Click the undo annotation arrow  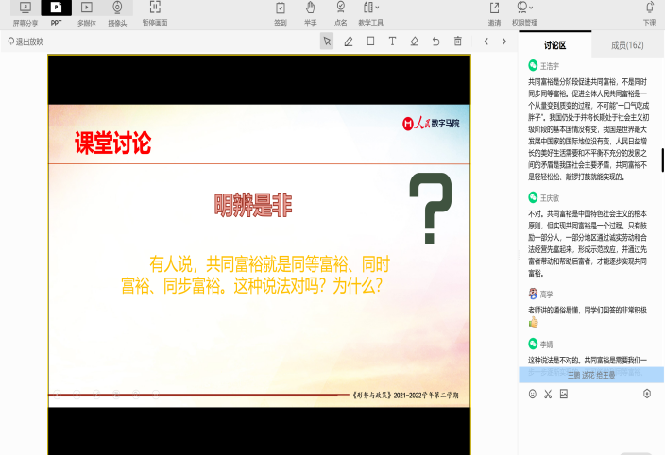pos(435,42)
